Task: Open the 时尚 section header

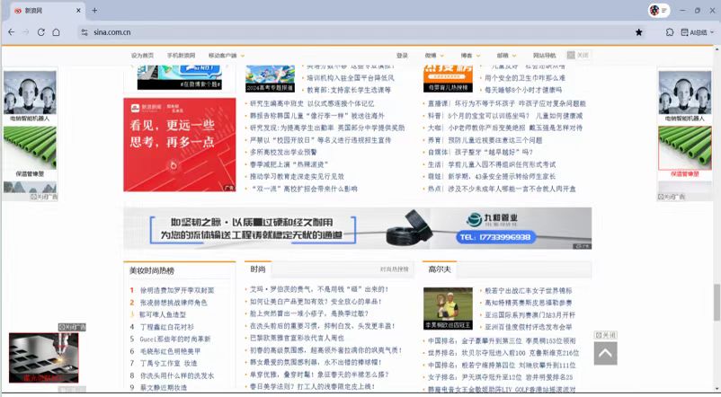Action: pos(258,269)
